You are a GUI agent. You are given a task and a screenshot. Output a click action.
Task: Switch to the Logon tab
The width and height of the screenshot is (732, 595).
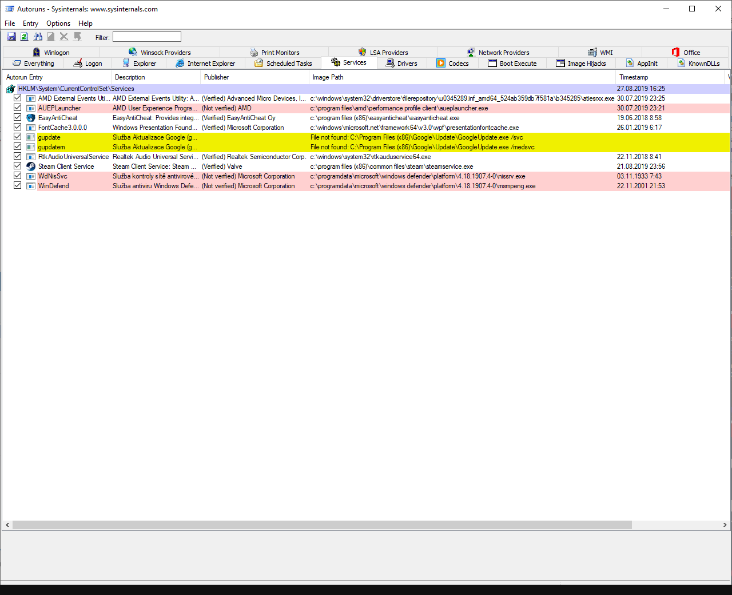point(88,64)
